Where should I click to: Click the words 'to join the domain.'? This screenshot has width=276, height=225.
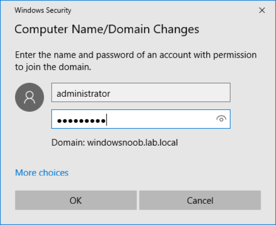[53, 67]
